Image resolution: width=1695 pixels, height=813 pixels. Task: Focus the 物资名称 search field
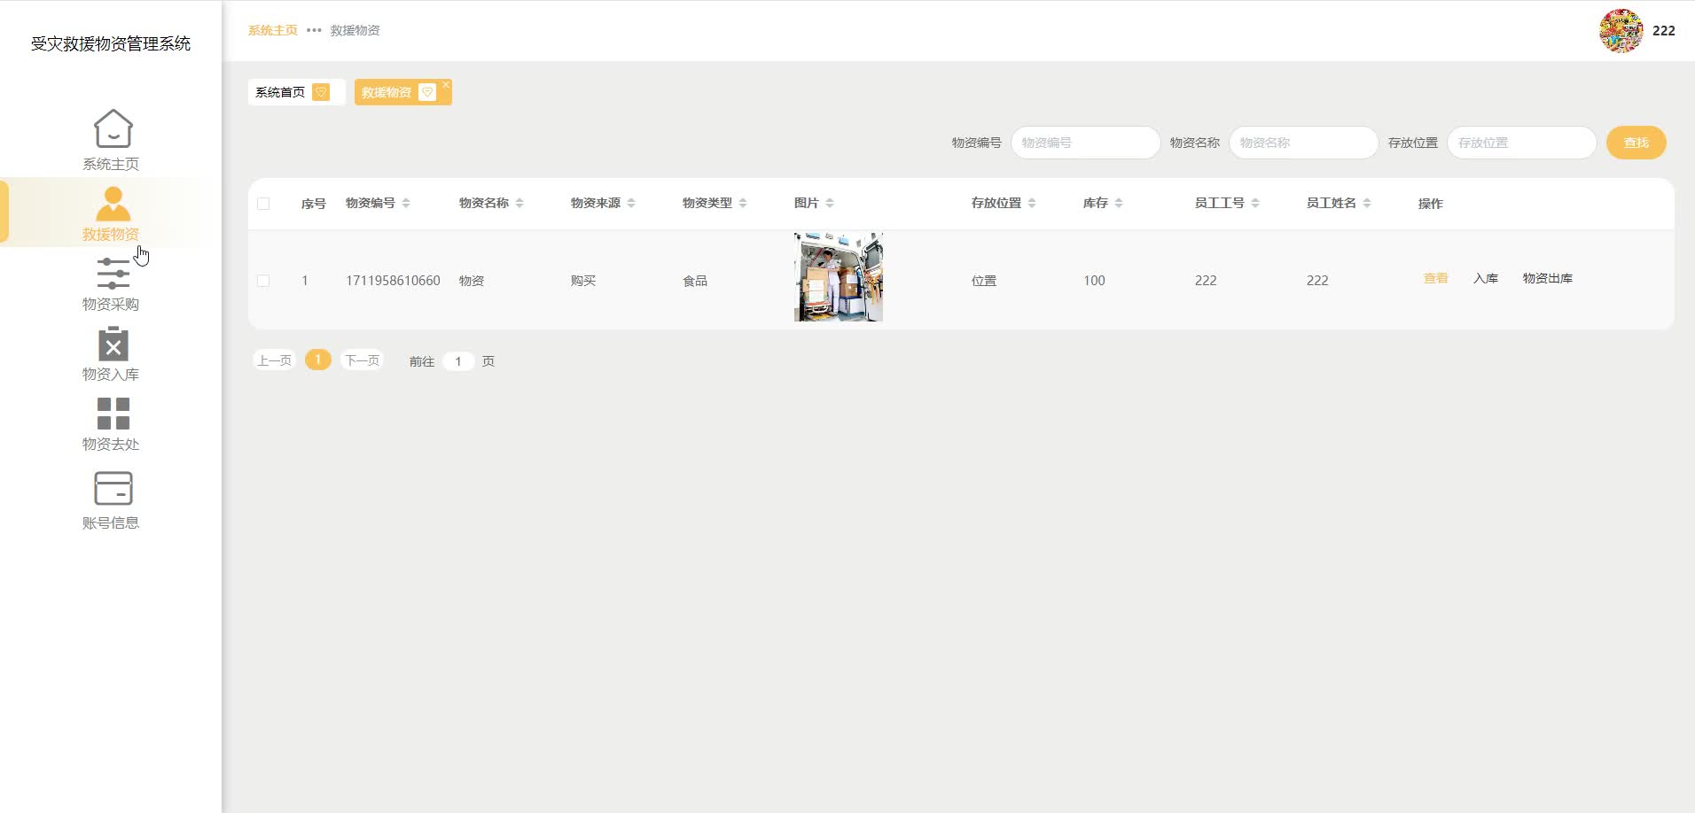tap(1303, 143)
